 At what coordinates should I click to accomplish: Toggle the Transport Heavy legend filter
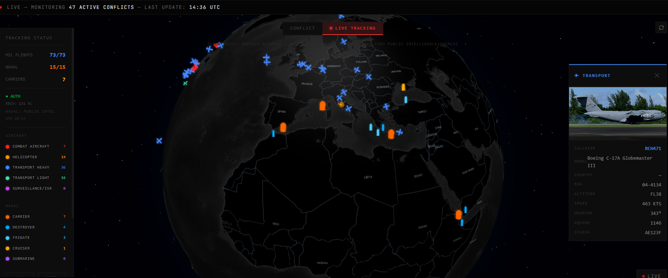[x=36, y=167]
